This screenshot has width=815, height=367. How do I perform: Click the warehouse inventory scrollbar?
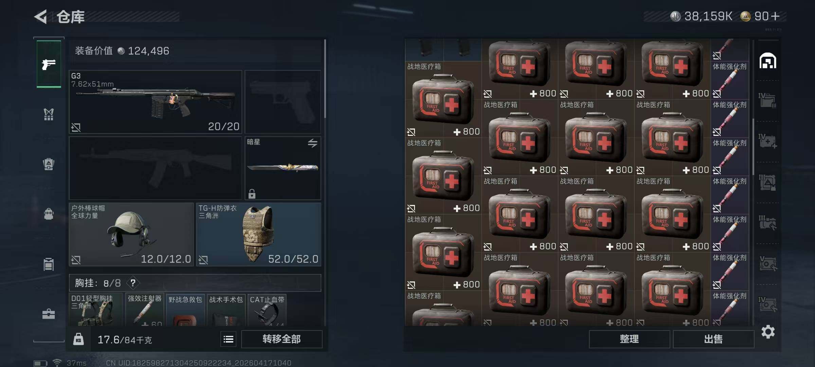(x=753, y=146)
